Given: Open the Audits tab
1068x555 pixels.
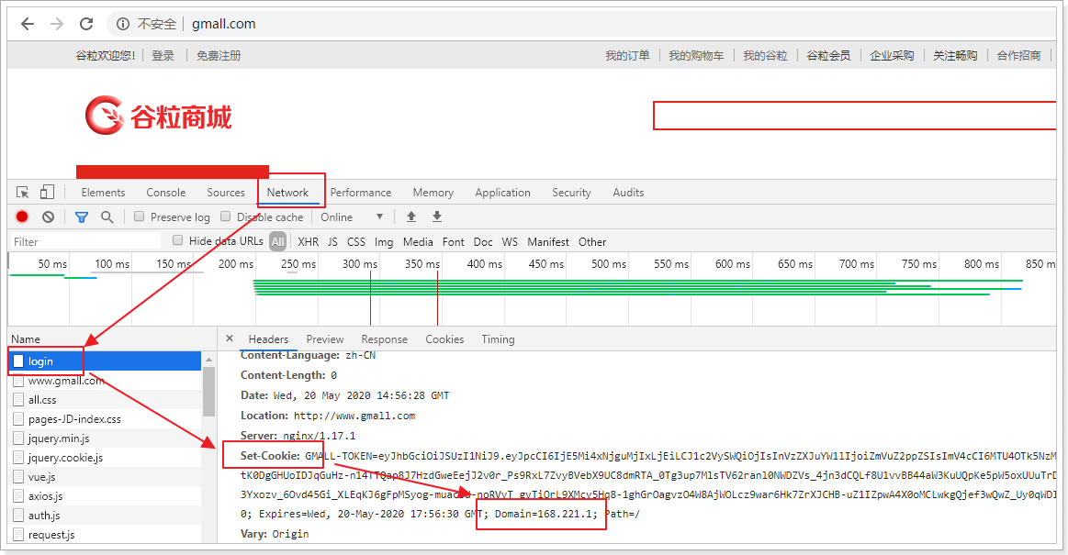Looking at the screenshot, I should click(x=628, y=193).
